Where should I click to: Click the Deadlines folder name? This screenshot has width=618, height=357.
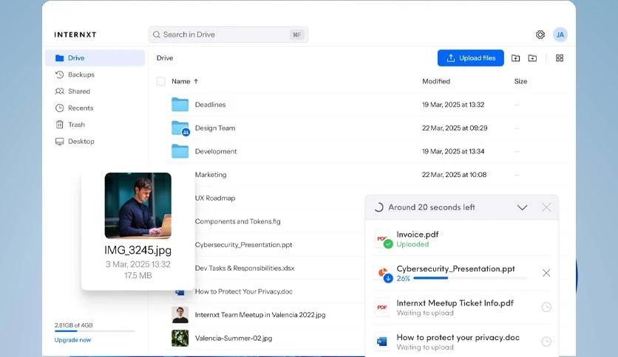[x=211, y=105]
